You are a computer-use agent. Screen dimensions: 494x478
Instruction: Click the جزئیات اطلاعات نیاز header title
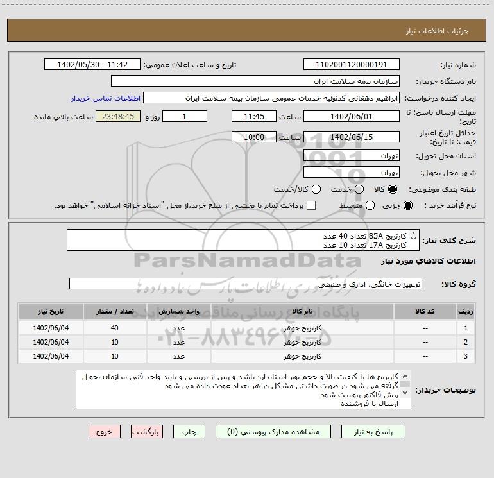438,31
